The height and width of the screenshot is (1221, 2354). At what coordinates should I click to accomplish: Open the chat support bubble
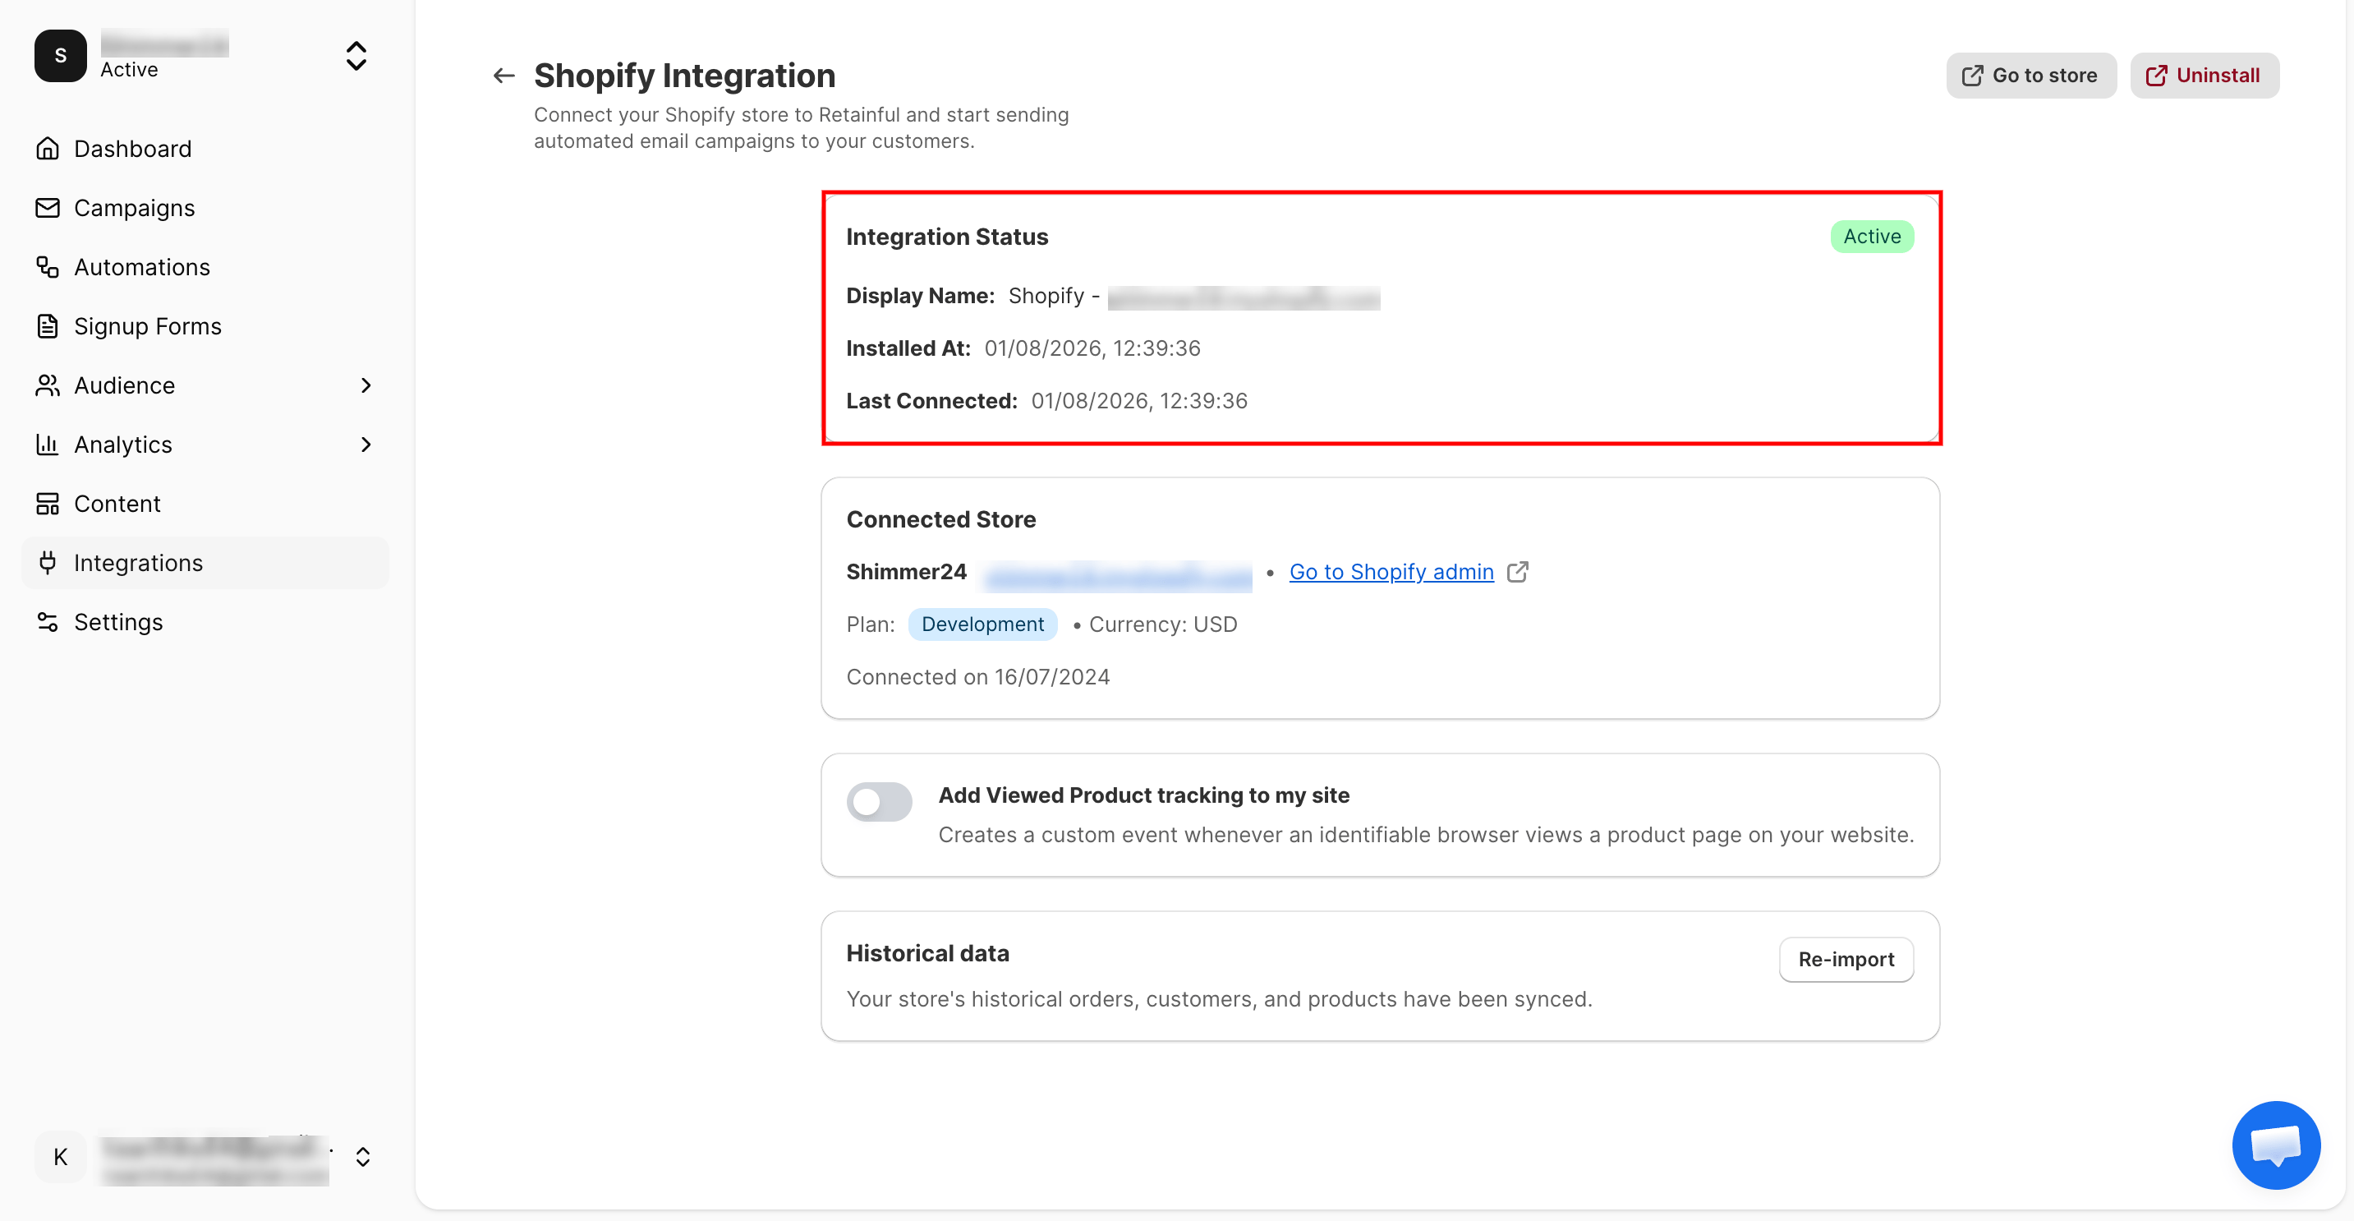[2275, 1145]
